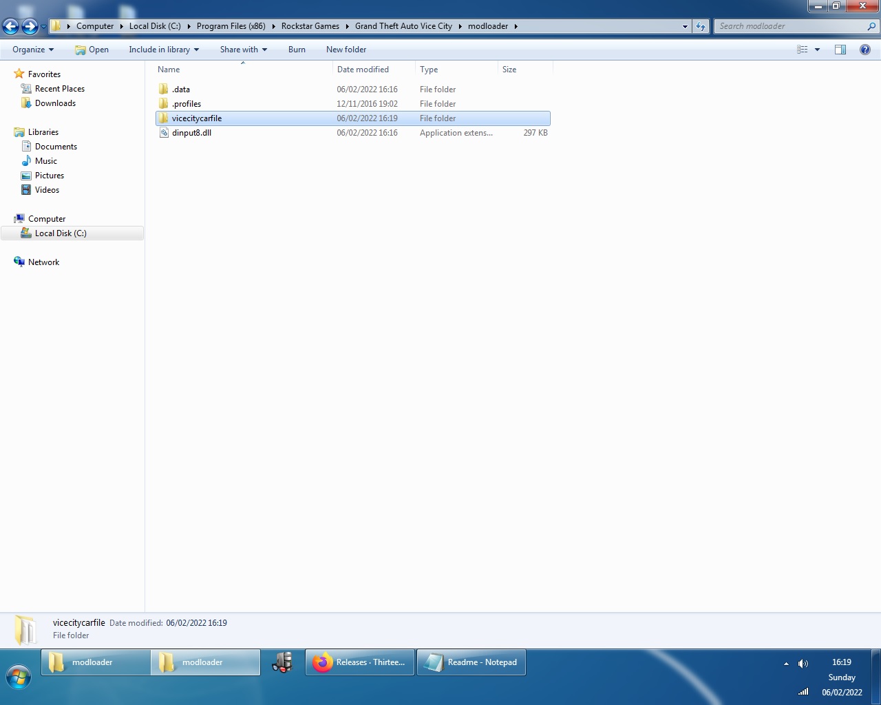Open address bar previous locations dropdown
Screen dimensions: 881x705
tap(685, 26)
